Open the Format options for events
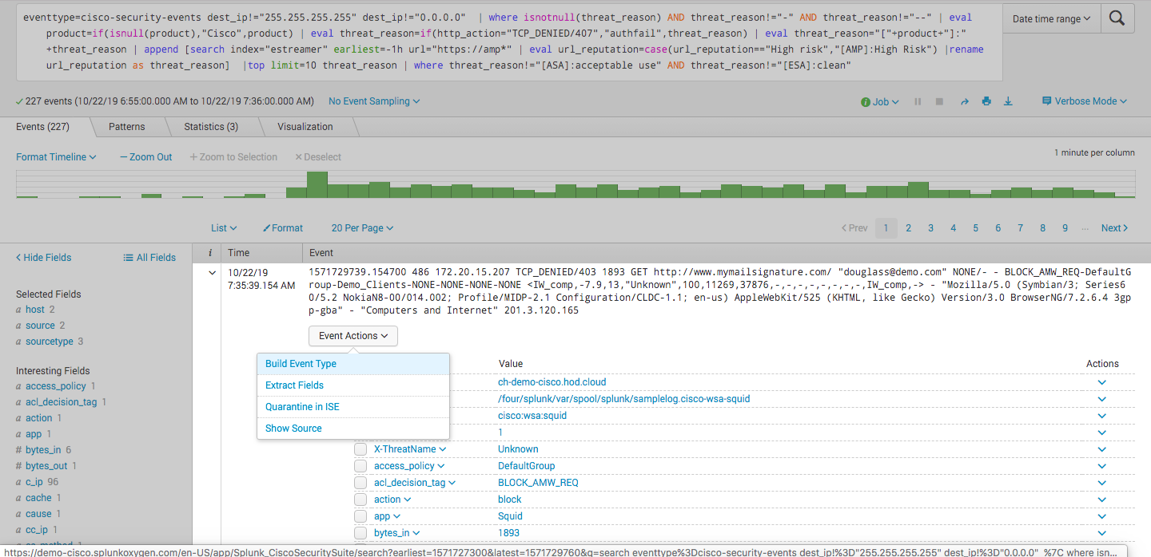This screenshot has height=557, width=1151. pos(283,228)
